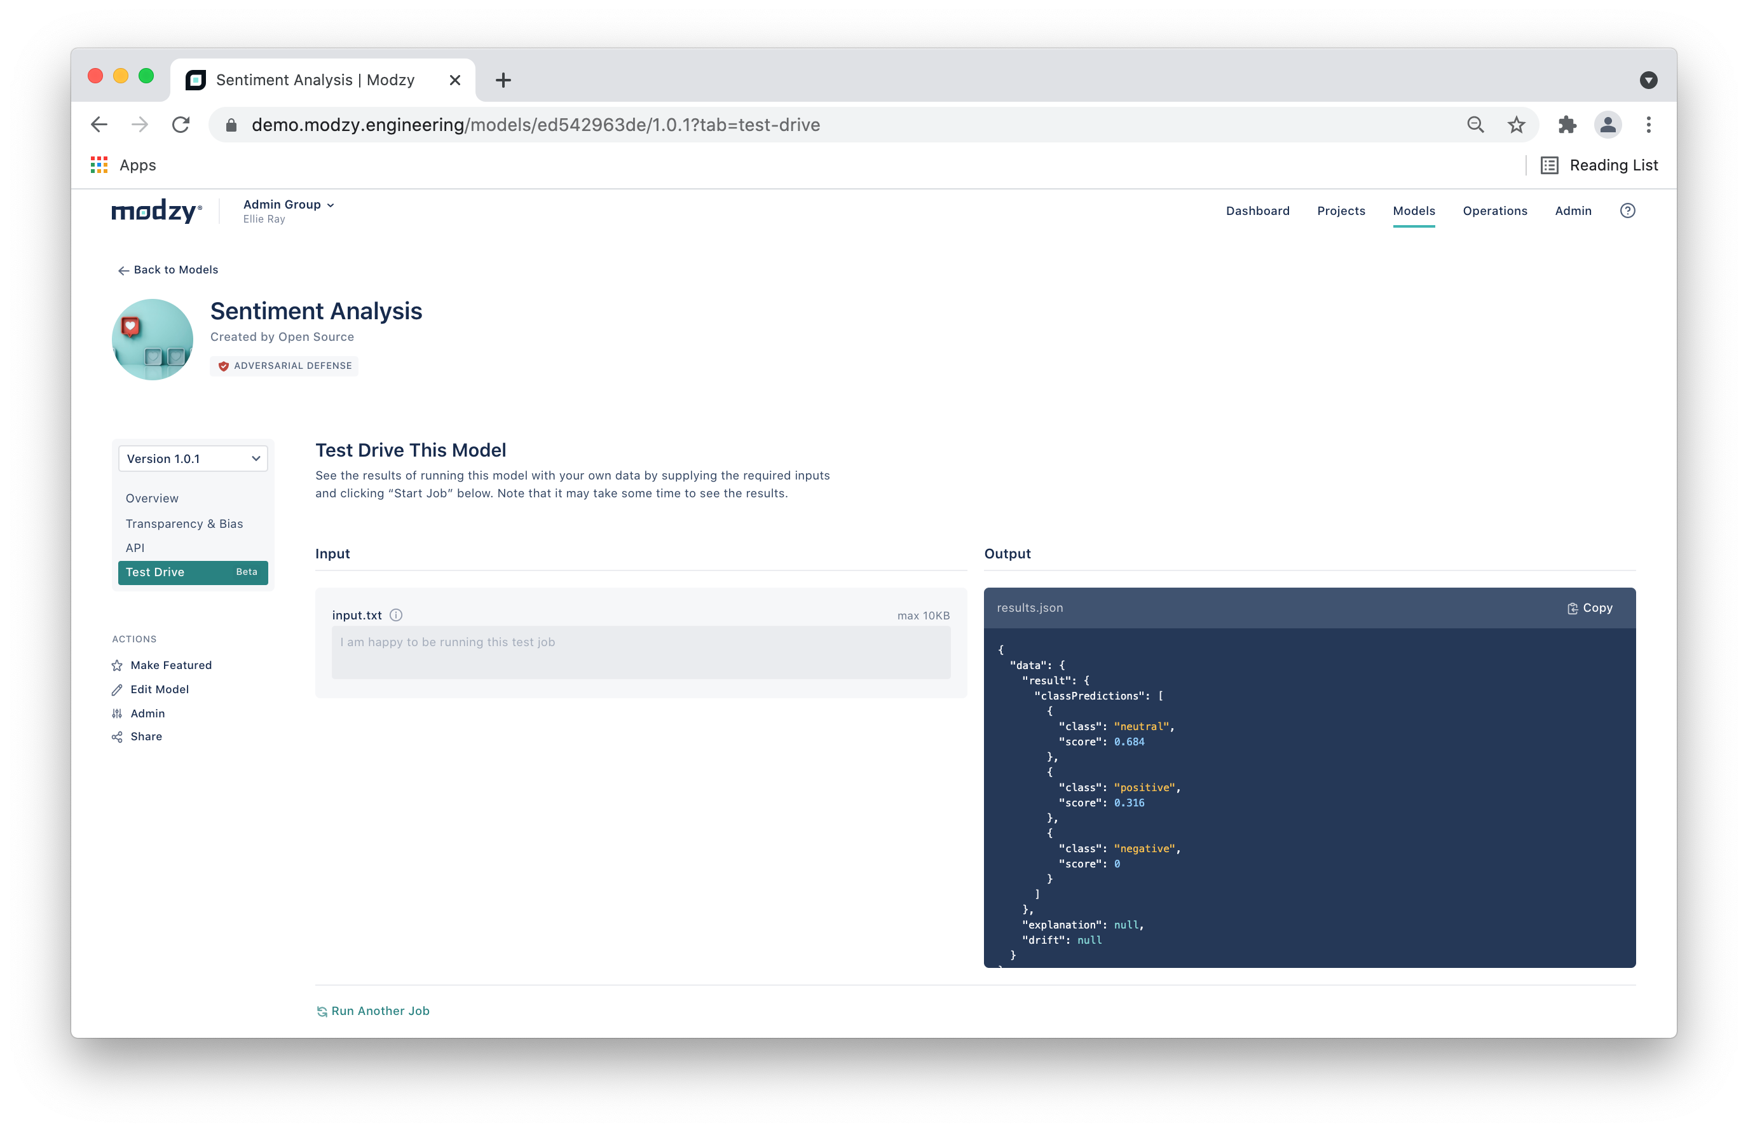Bookmark page with star icon
Screen dimensions: 1748x1132
1516,125
